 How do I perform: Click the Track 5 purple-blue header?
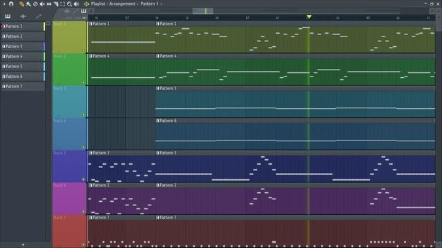click(x=69, y=166)
